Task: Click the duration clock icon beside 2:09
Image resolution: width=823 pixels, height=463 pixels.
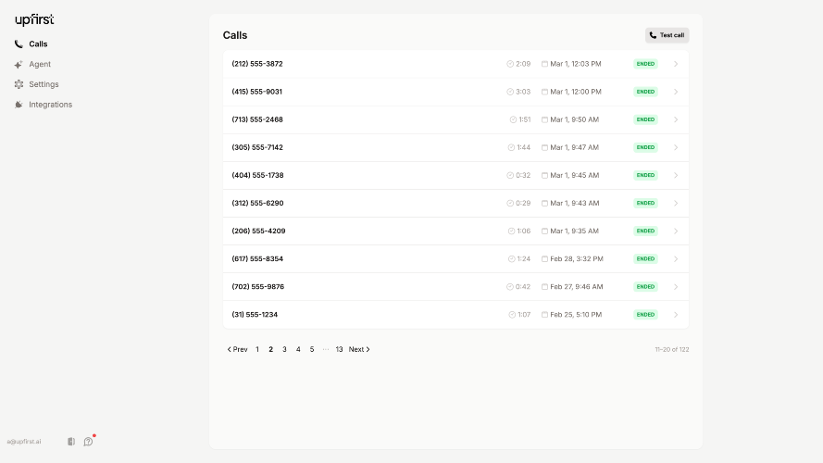Action: (510, 64)
